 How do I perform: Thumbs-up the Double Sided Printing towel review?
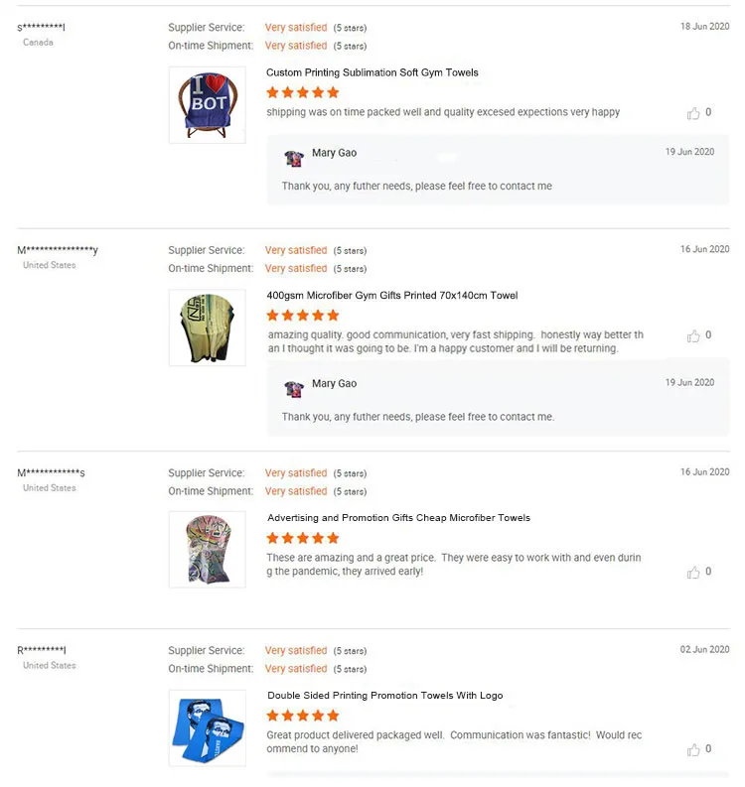(693, 750)
